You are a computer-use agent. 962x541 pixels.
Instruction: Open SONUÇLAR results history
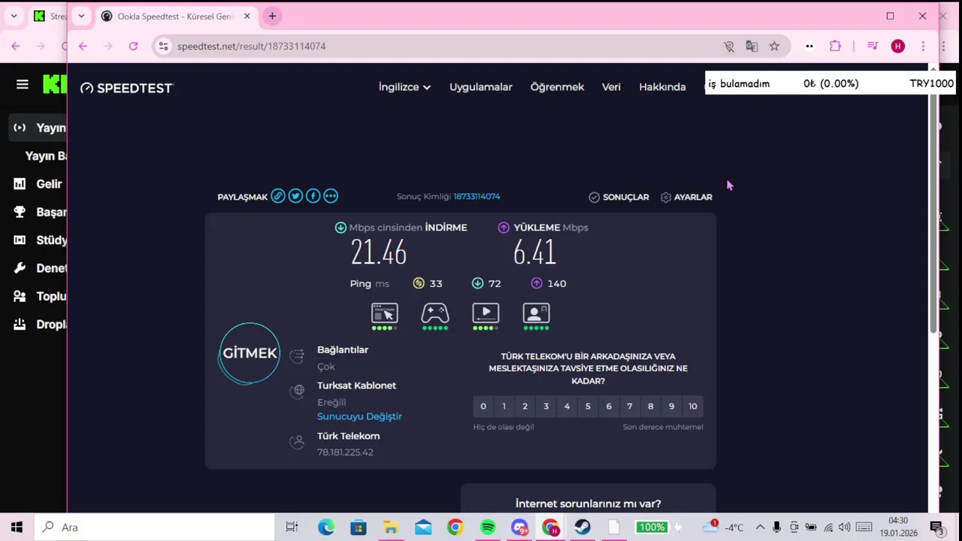point(619,197)
